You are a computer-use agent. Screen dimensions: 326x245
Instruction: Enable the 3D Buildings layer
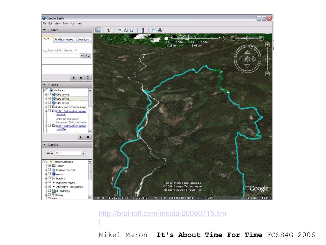pyautogui.click(x=49, y=190)
